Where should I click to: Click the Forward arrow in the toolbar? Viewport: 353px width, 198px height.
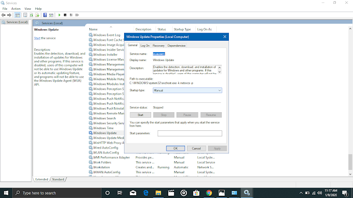tap(9, 15)
